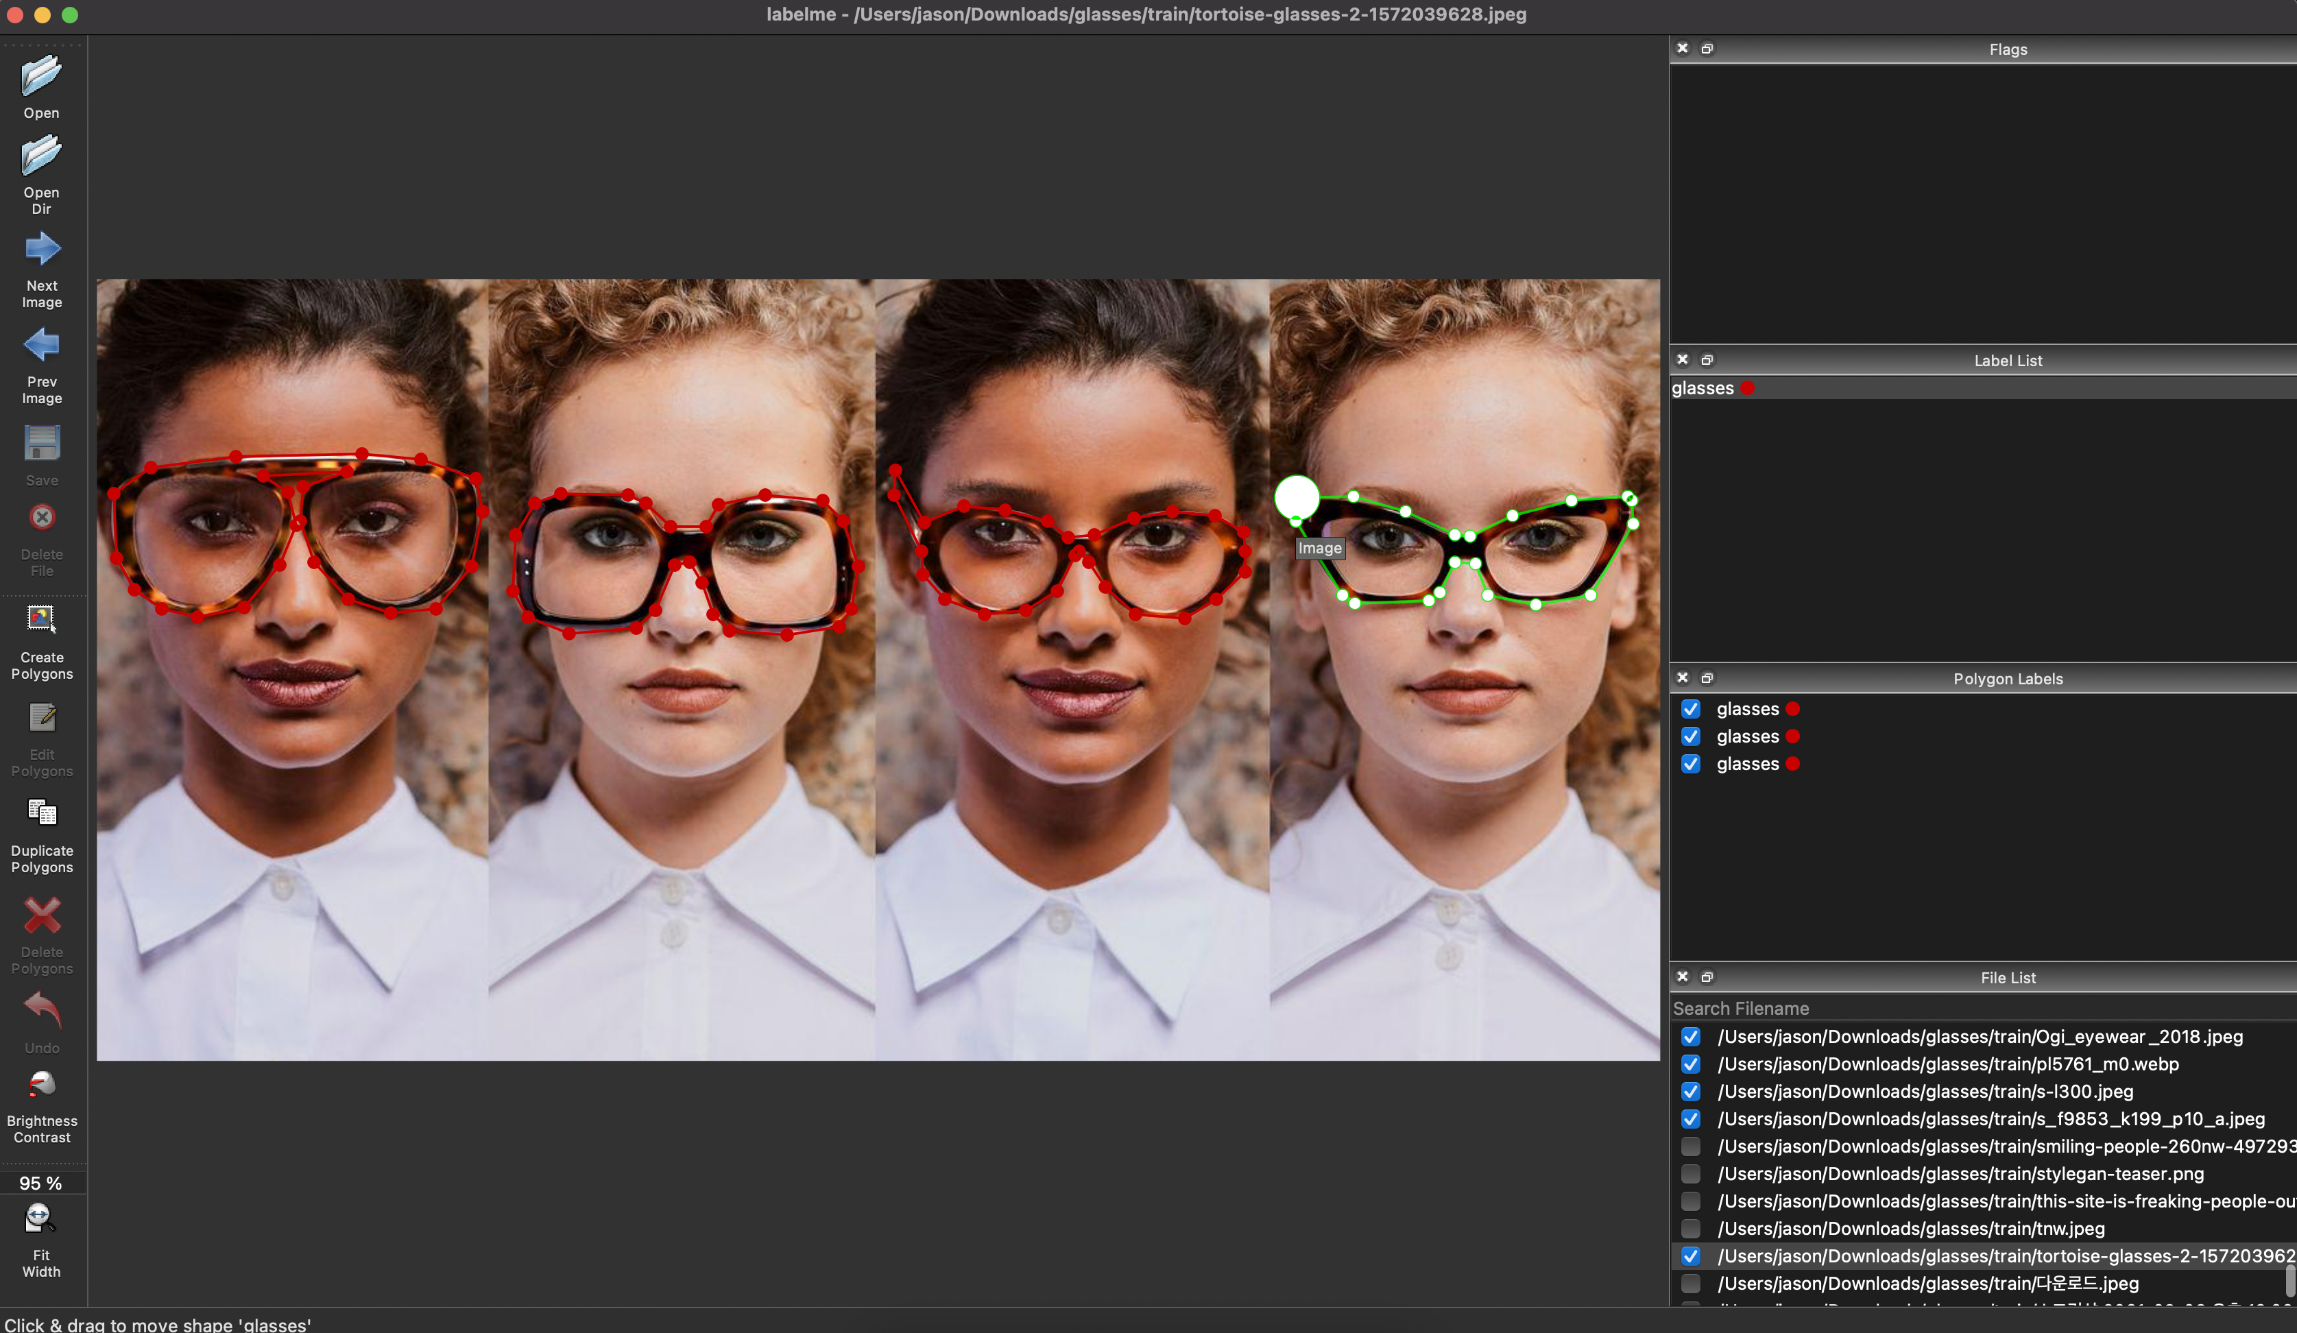Open Brightness Contrast adjustment
The height and width of the screenshot is (1333, 2297).
pyautogui.click(x=42, y=1084)
